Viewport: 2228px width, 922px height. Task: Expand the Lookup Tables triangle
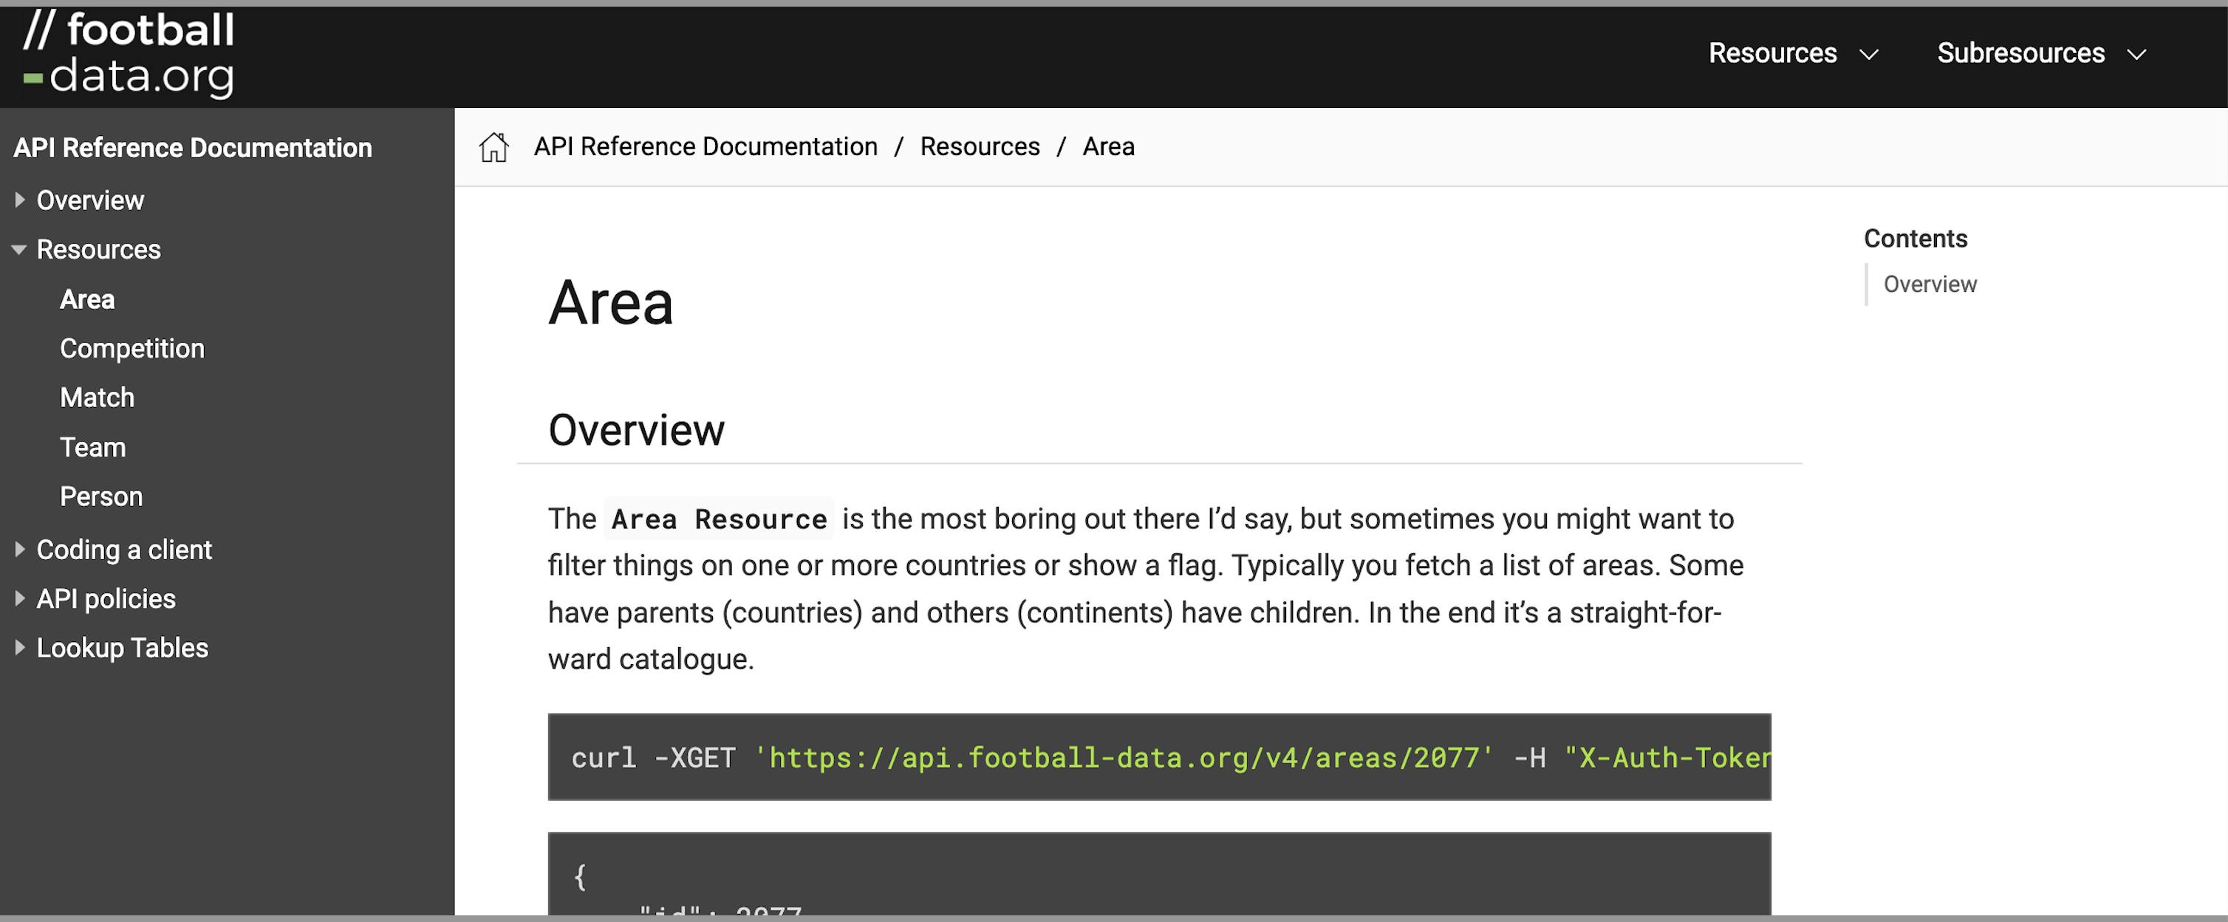pyautogui.click(x=19, y=649)
